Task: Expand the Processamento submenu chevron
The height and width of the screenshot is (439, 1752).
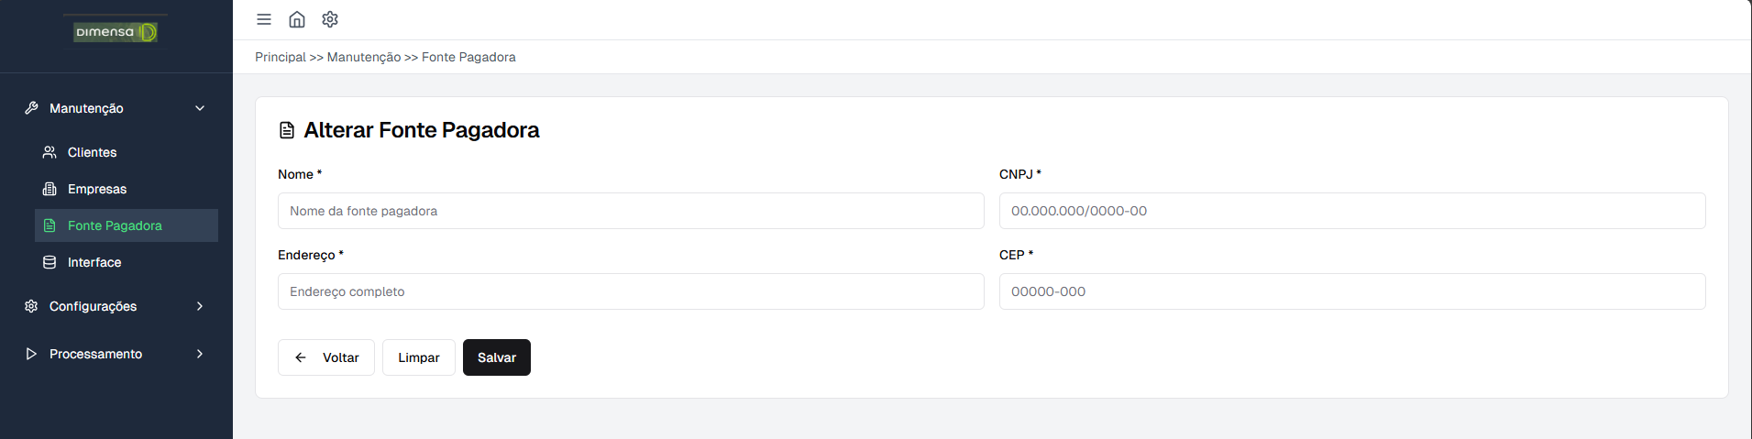Action: point(200,354)
